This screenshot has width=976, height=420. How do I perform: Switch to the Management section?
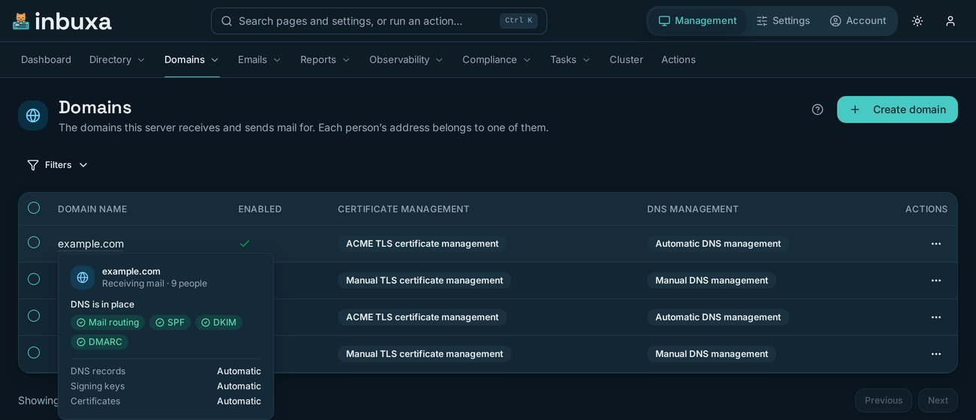tap(697, 21)
